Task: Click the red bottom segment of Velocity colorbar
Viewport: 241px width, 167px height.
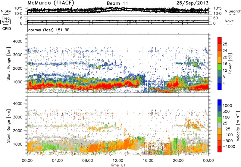Action: pyautogui.click(x=220, y=149)
